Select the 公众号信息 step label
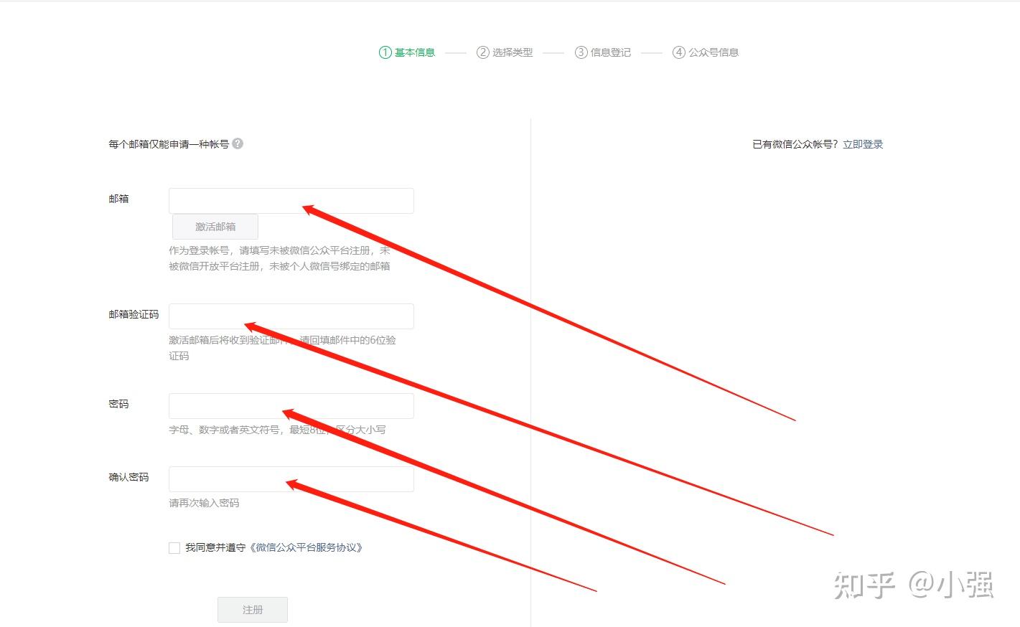 coord(713,52)
